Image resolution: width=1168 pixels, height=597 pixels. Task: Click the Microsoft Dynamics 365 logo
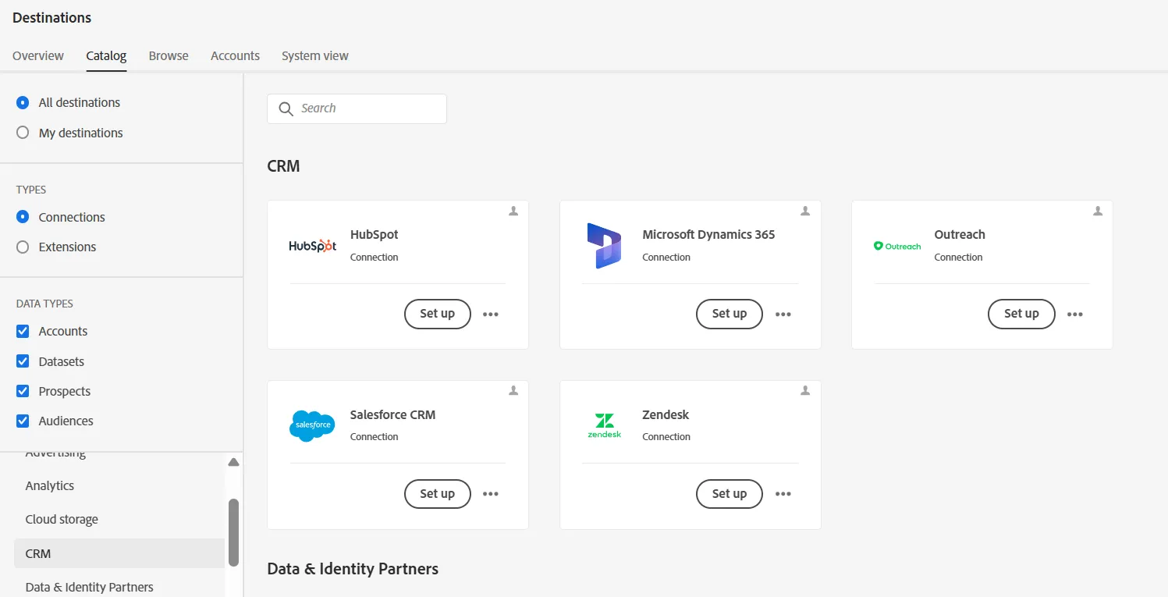[x=604, y=245]
